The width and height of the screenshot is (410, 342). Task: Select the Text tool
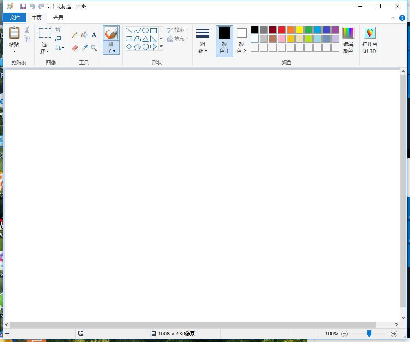[94, 35]
